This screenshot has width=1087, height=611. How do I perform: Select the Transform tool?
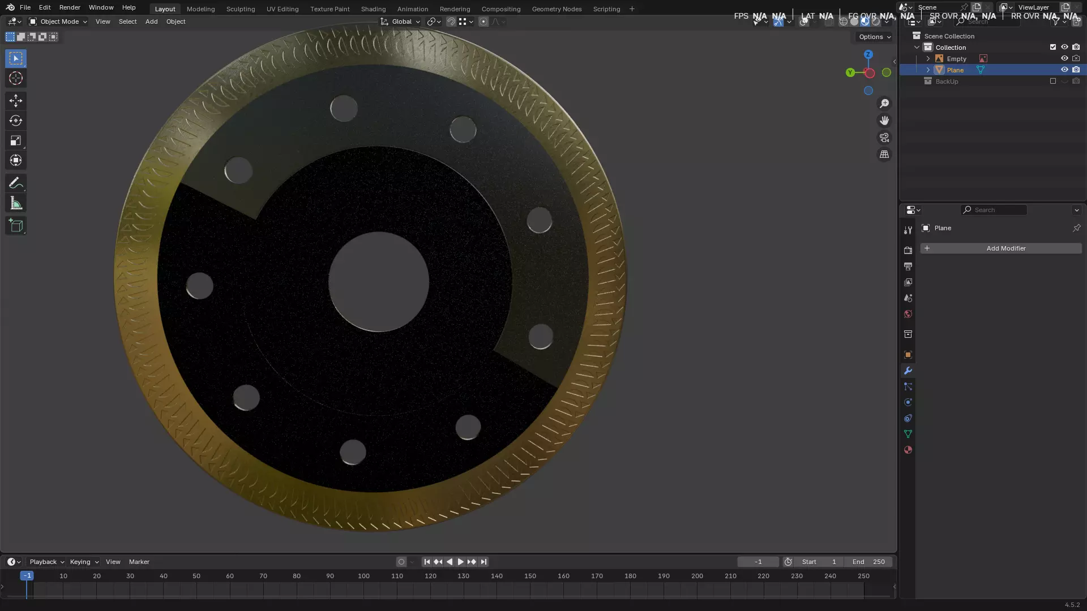[16, 160]
